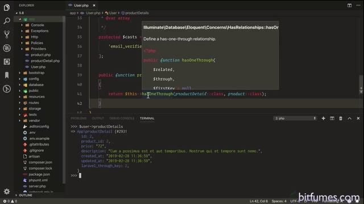Open the Manage gear settings menu
364x204 pixels.
pos(7,192)
